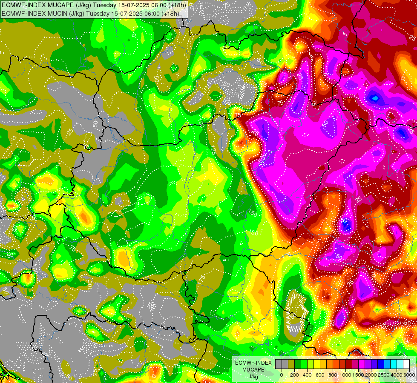Select the bright green legend swatch
Viewport: 417px width, 383px height.
click(304, 364)
